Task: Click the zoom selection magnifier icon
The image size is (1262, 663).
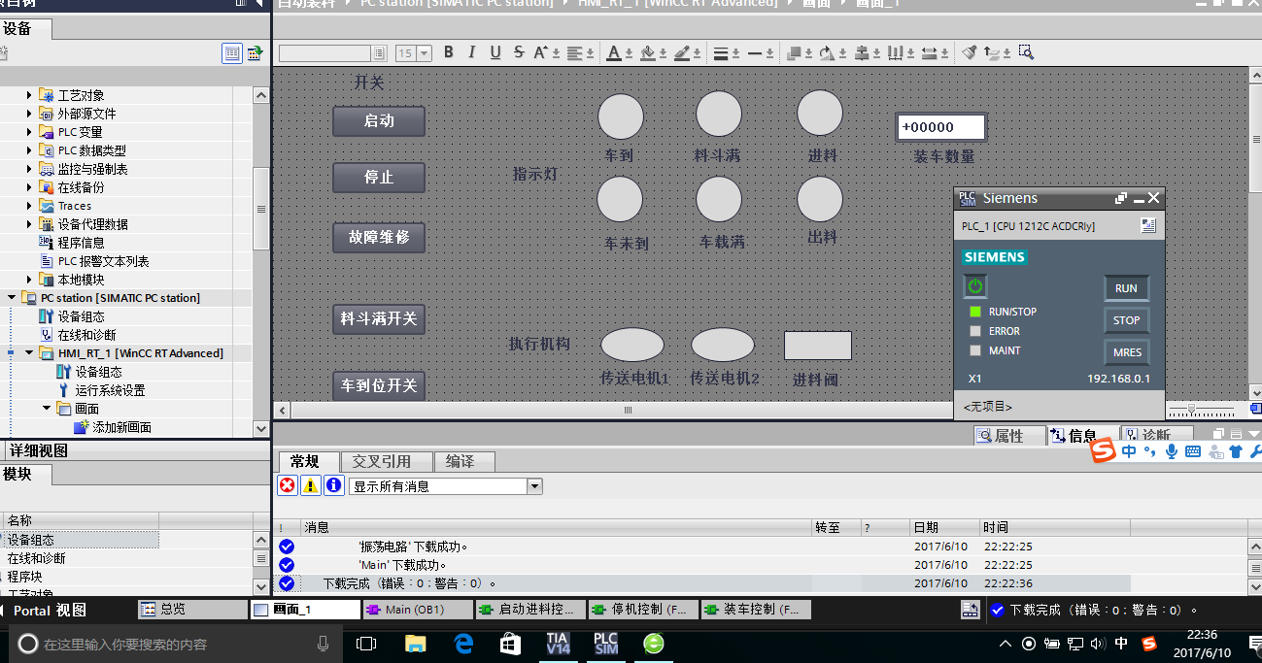Action: coord(1026,52)
